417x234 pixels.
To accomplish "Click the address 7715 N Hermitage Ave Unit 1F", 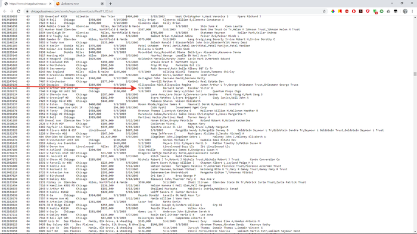I will click(x=61, y=107).
